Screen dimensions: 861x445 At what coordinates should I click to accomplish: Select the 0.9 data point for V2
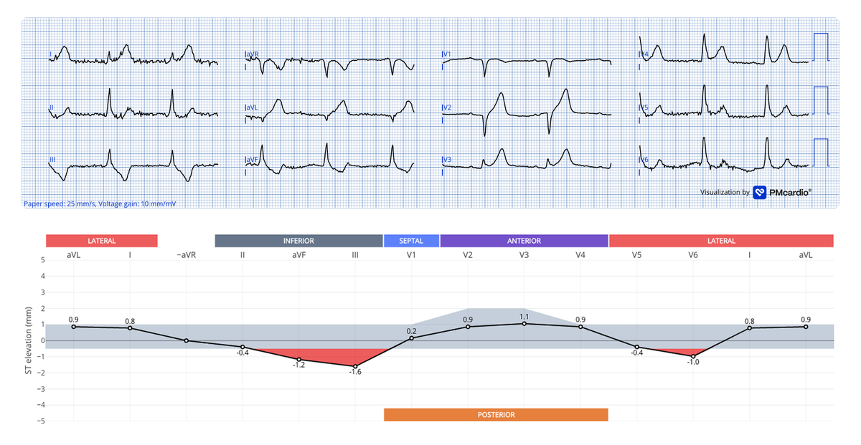[468, 327]
